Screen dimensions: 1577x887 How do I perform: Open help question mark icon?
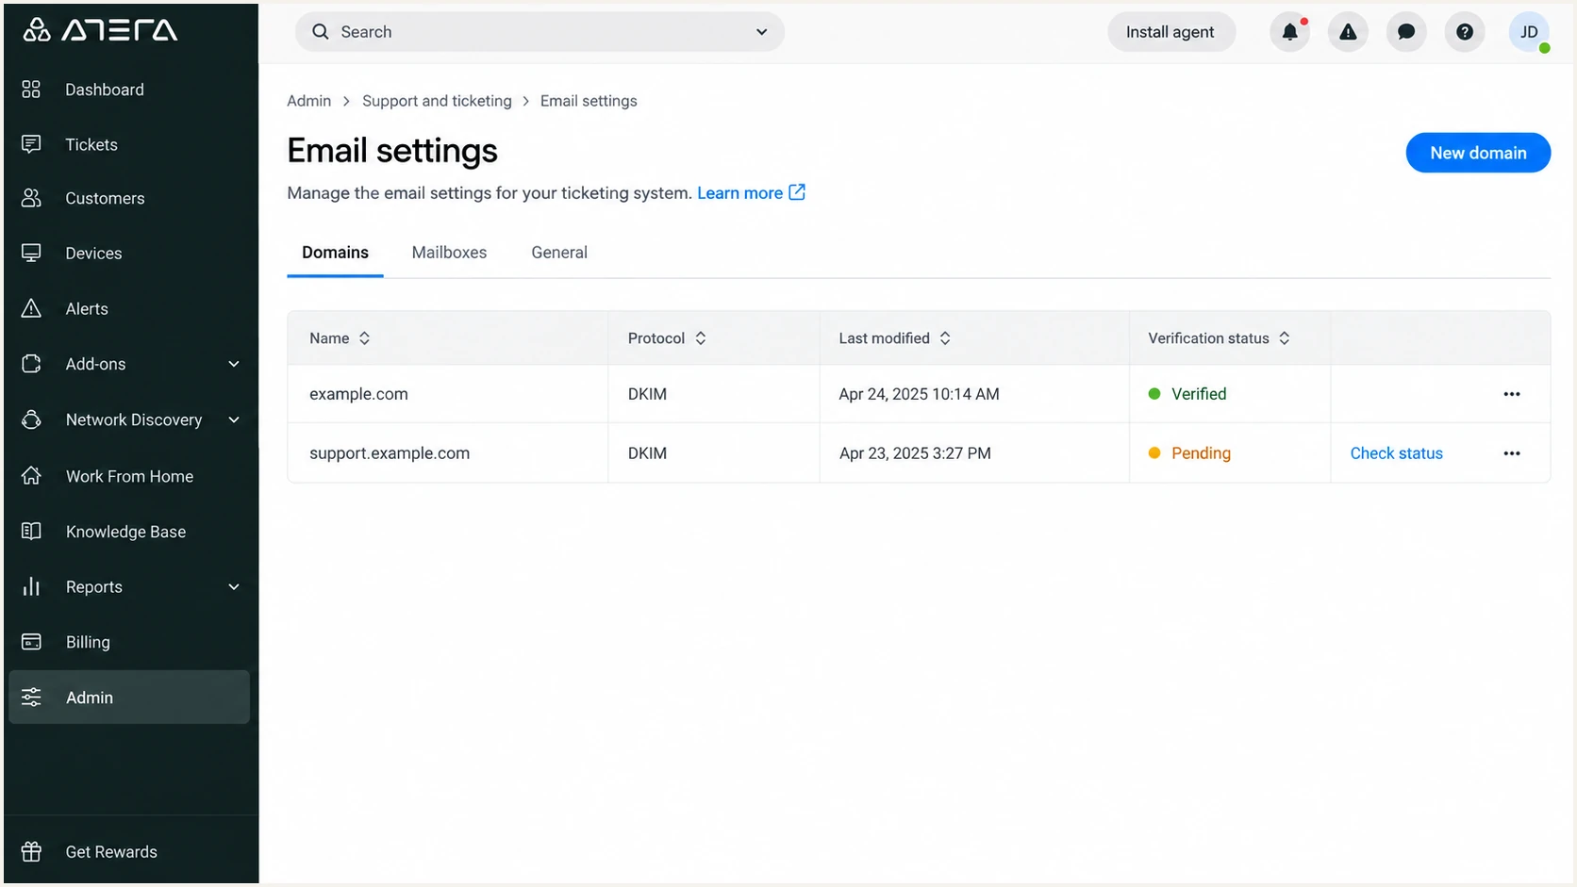pos(1465,32)
